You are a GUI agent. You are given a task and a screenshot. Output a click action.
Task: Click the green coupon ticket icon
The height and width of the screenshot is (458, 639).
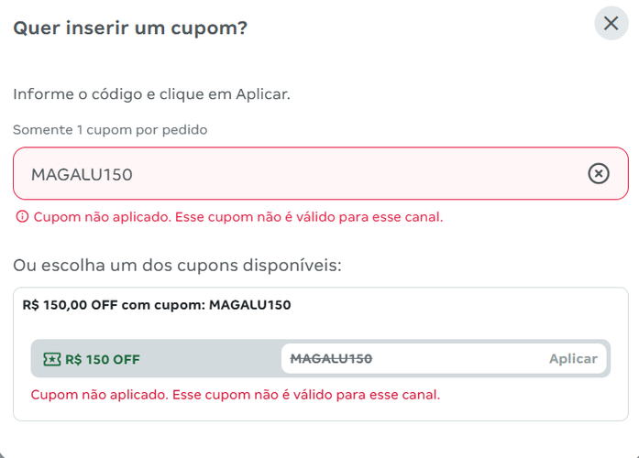(x=52, y=359)
